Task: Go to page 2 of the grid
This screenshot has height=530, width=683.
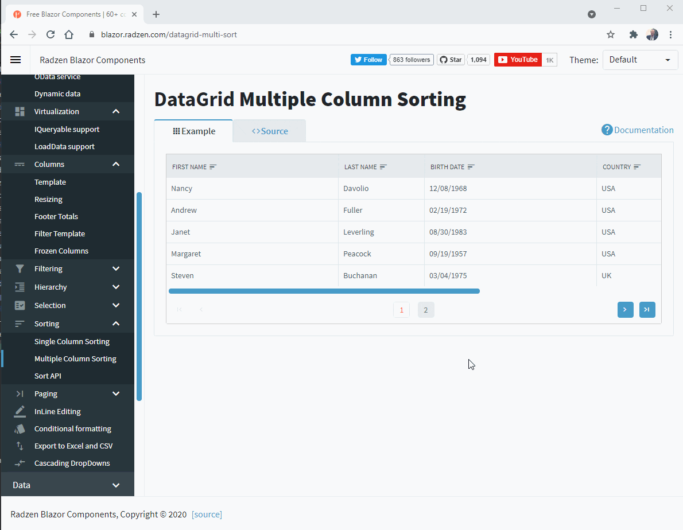Action: click(x=425, y=310)
